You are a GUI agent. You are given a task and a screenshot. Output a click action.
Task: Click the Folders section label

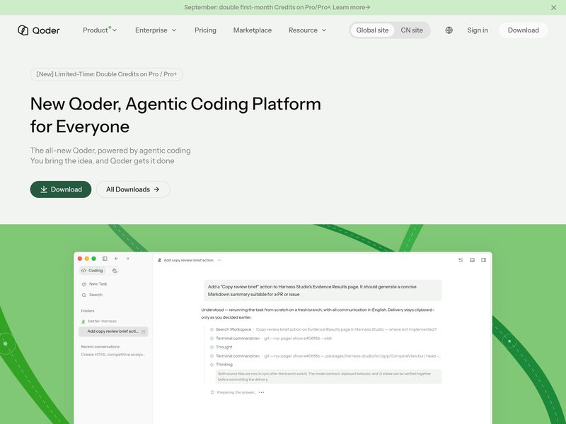pos(88,311)
